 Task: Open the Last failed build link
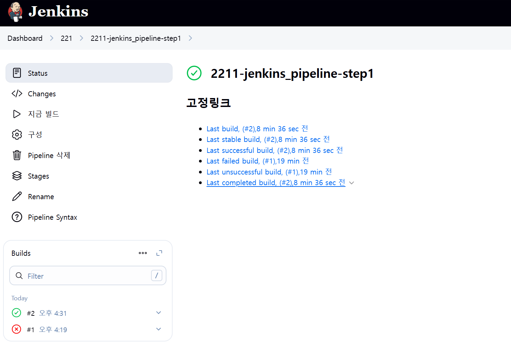click(x=258, y=161)
